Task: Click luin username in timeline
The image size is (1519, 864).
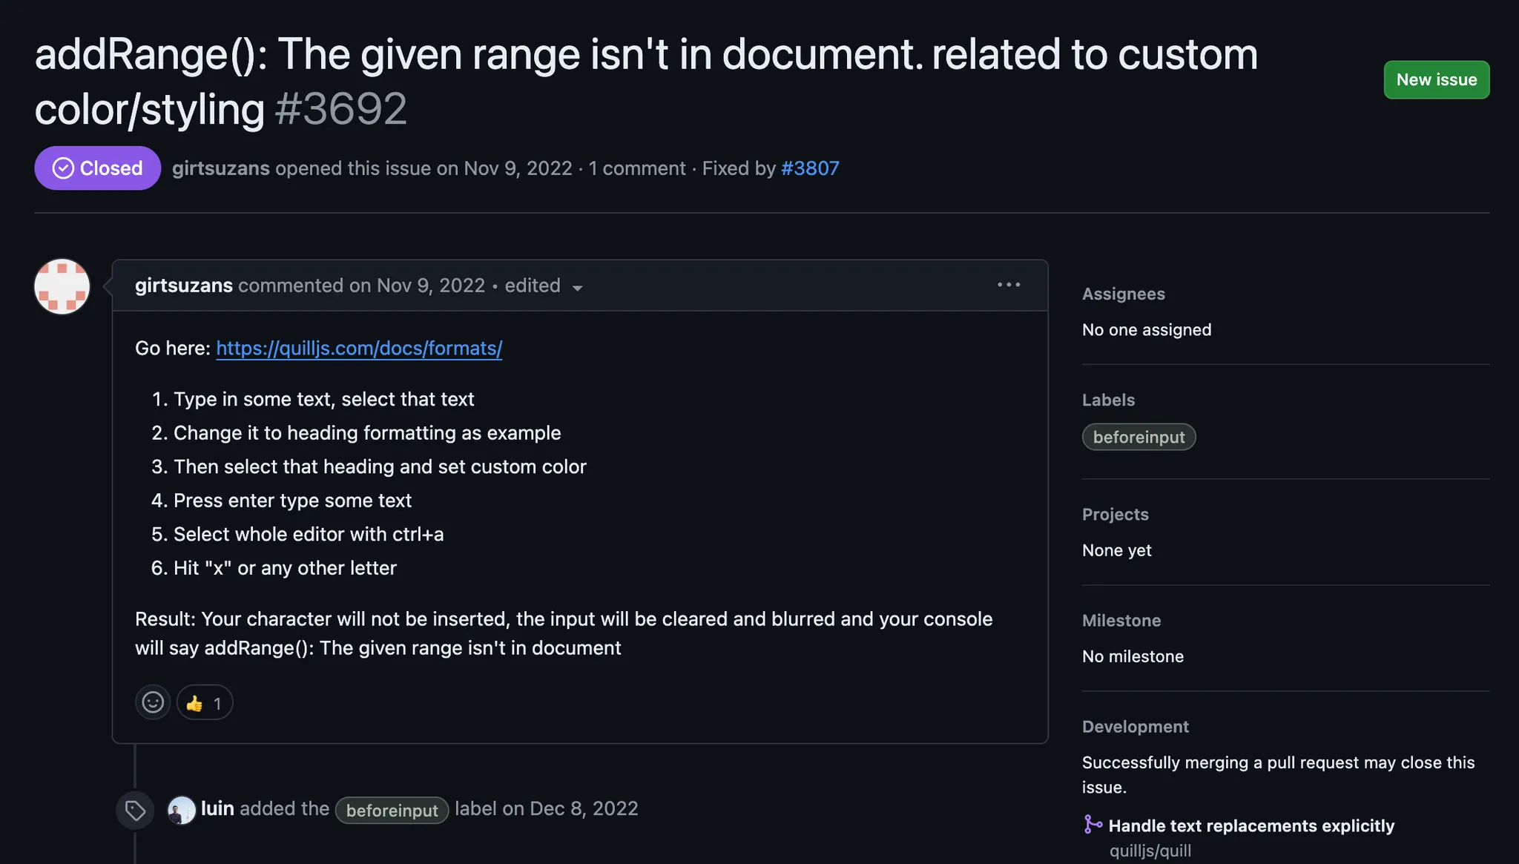Action: tap(217, 808)
